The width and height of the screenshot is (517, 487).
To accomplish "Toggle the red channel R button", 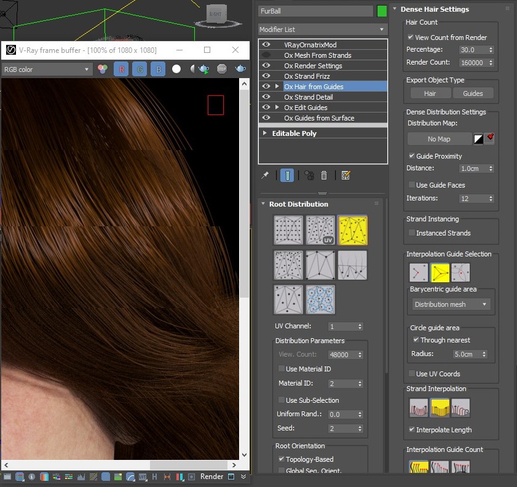I will click(121, 69).
